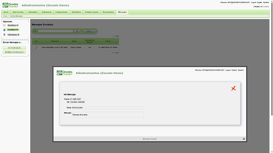The height and width of the screenshot is (153, 273).
Task: Click the page vertical scrollbar
Action: pos(272,59)
